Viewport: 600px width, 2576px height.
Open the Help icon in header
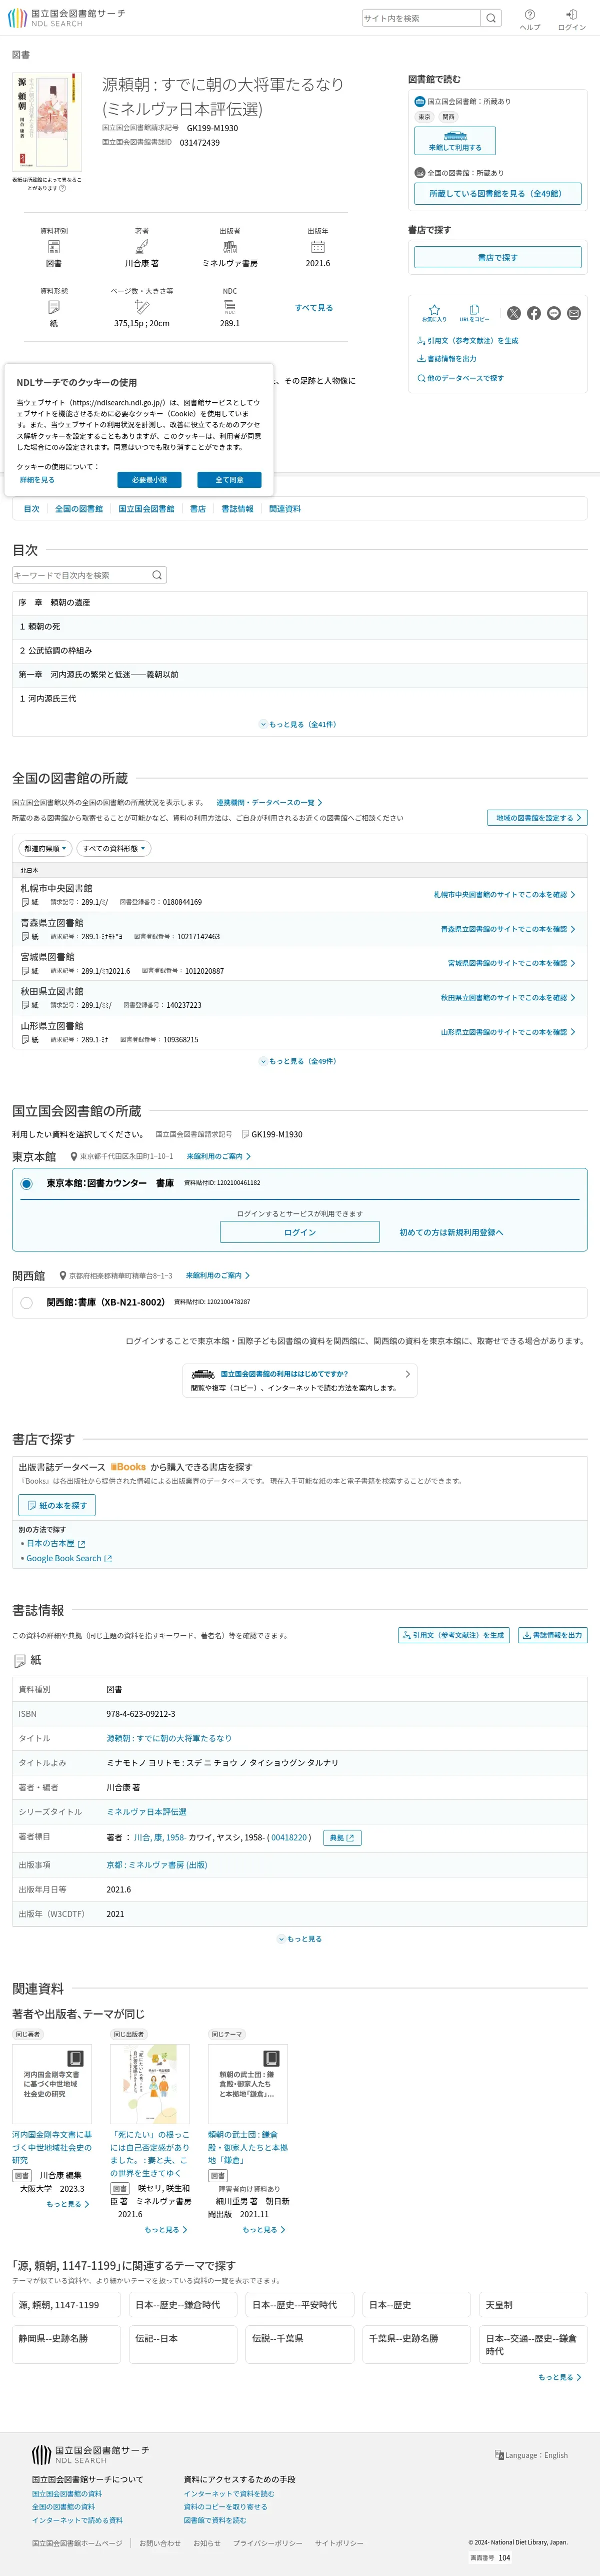[x=530, y=19]
